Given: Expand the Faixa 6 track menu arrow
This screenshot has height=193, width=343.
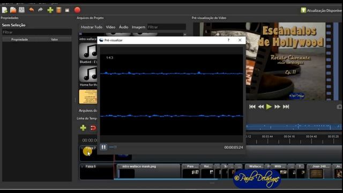Looking at the screenshot, I should (82, 167).
